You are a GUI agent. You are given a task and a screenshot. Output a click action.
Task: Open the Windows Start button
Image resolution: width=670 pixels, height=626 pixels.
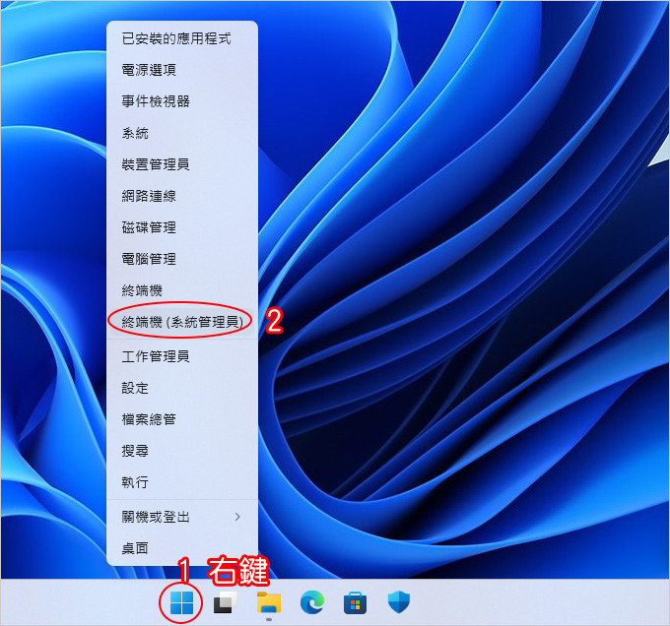tap(181, 603)
